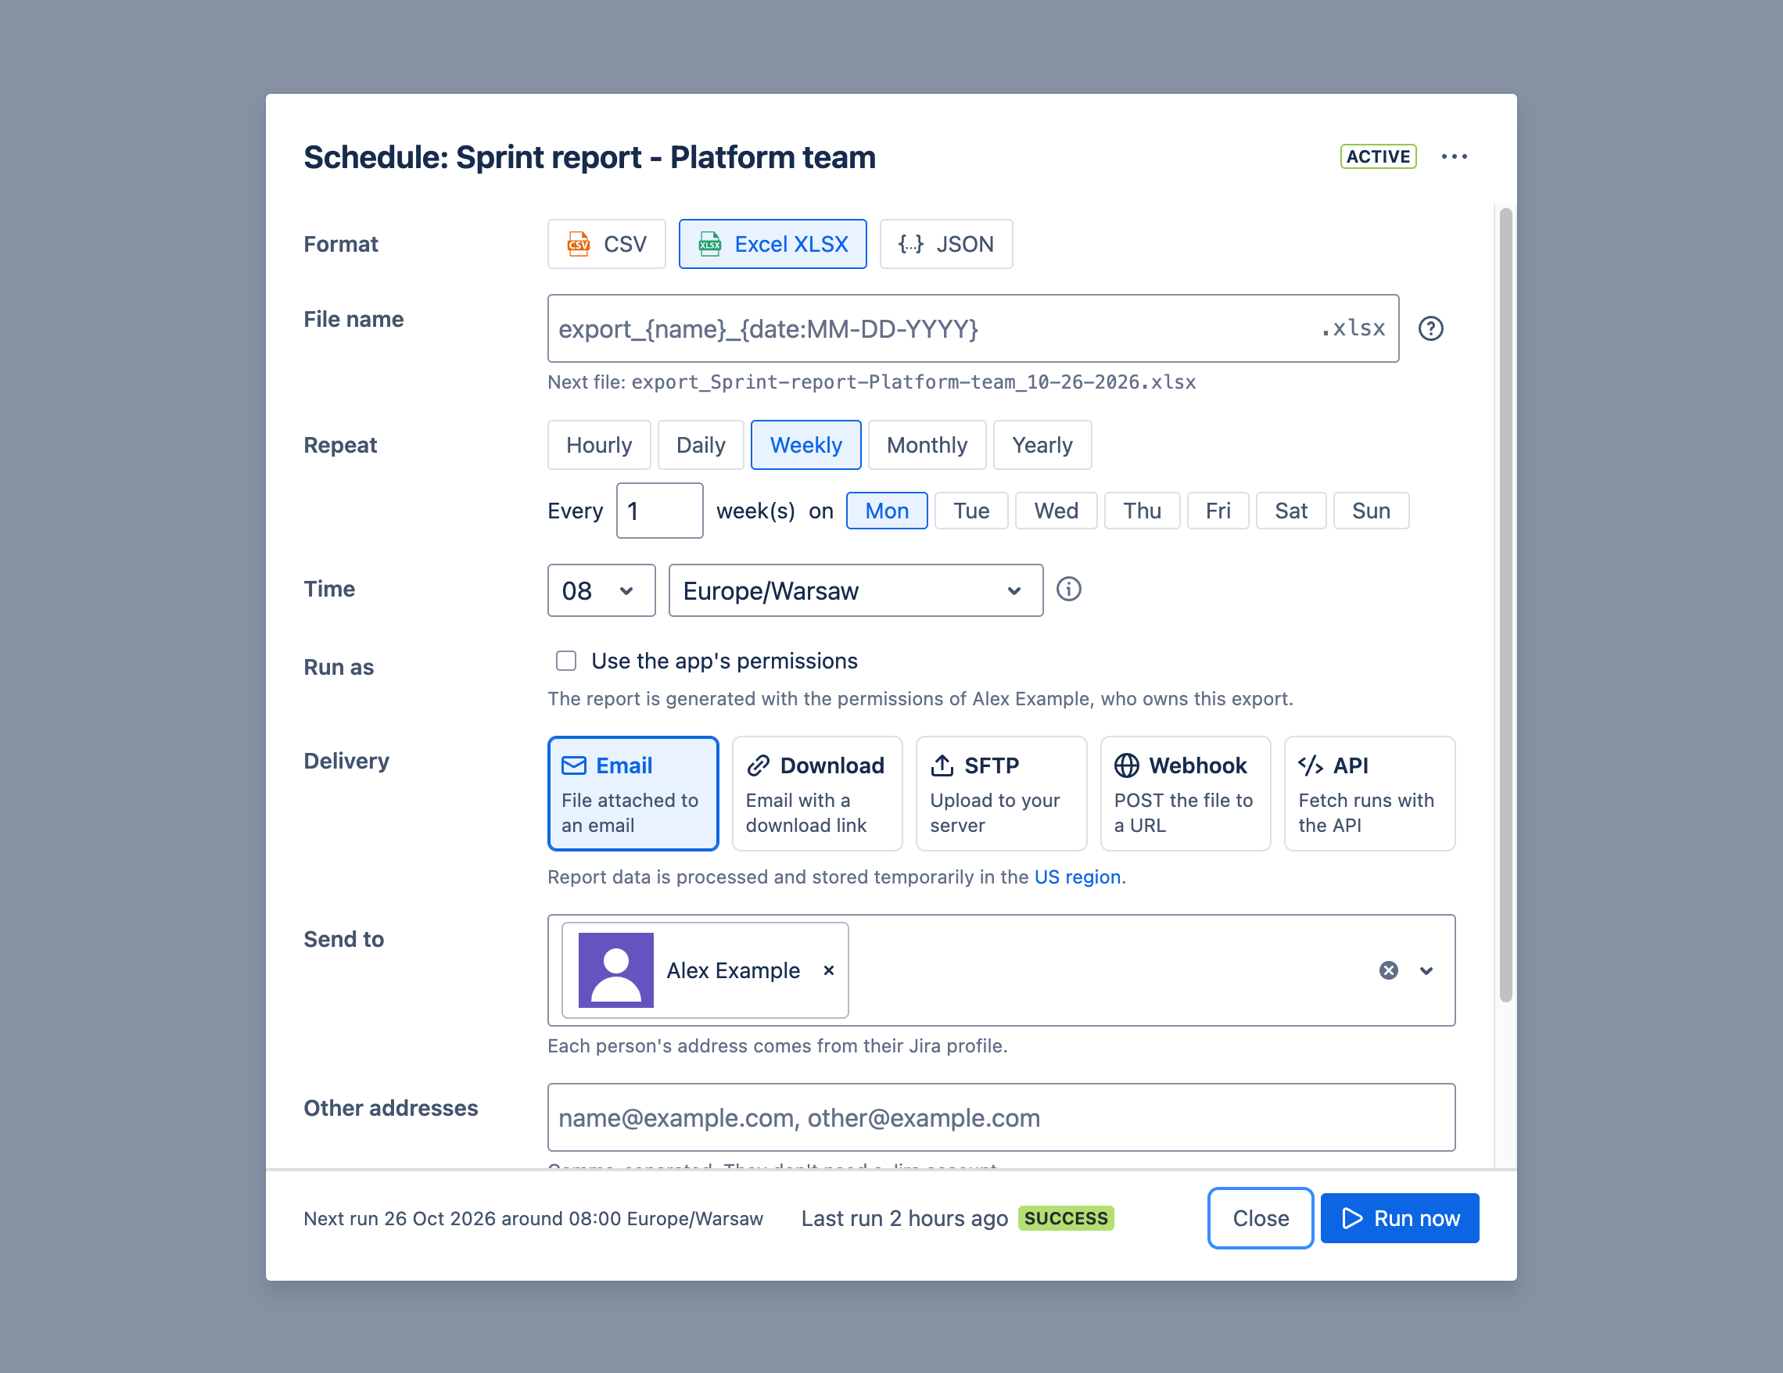The height and width of the screenshot is (1373, 1783).
Task: Open the Europe/Warsaw time zone dropdown
Action: tap(856, 590)
